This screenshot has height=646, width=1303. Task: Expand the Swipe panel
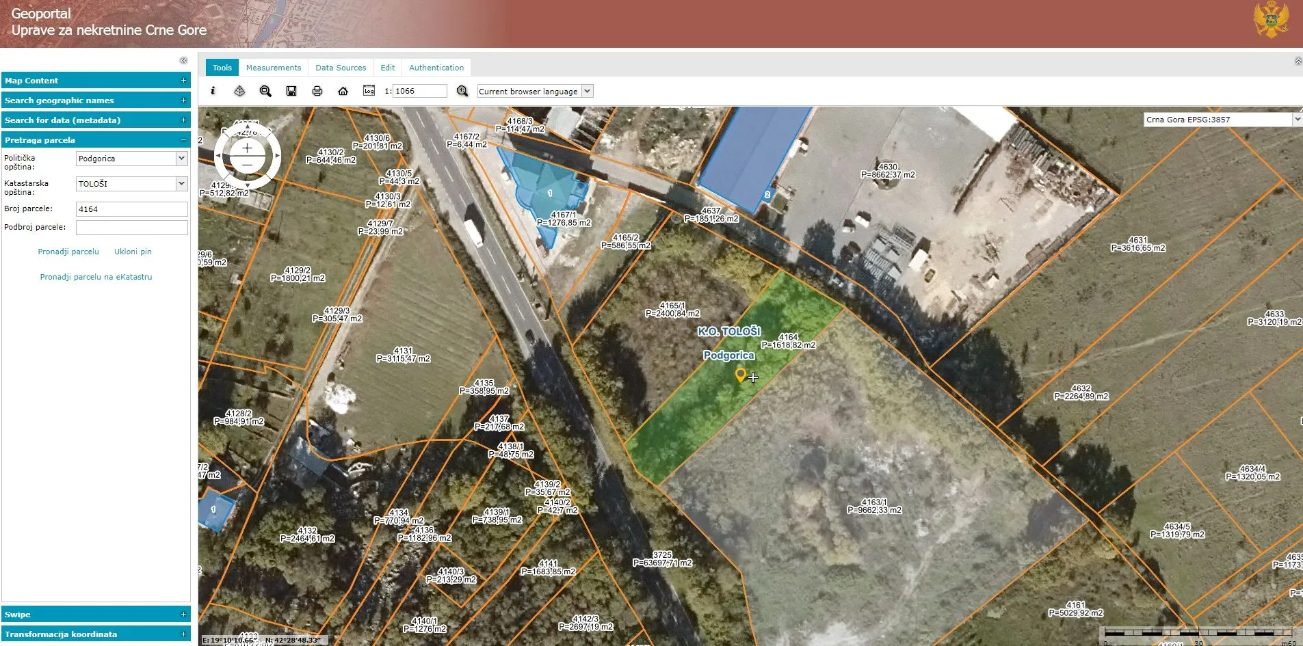96,615
